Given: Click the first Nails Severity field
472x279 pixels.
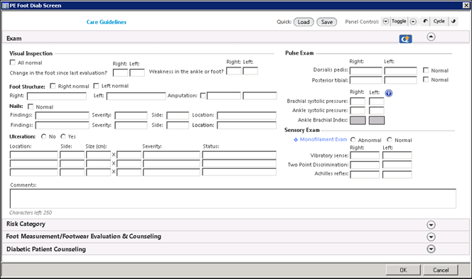Looking at the screenshot, I should (131, 116).
